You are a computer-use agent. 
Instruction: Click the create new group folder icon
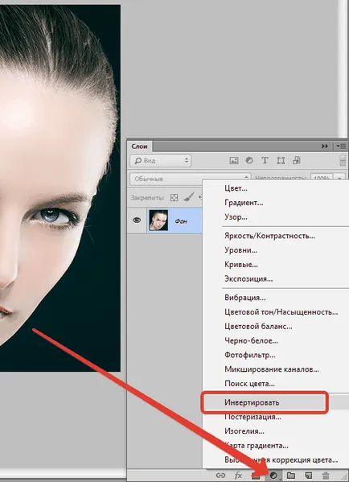coord(291,476)
